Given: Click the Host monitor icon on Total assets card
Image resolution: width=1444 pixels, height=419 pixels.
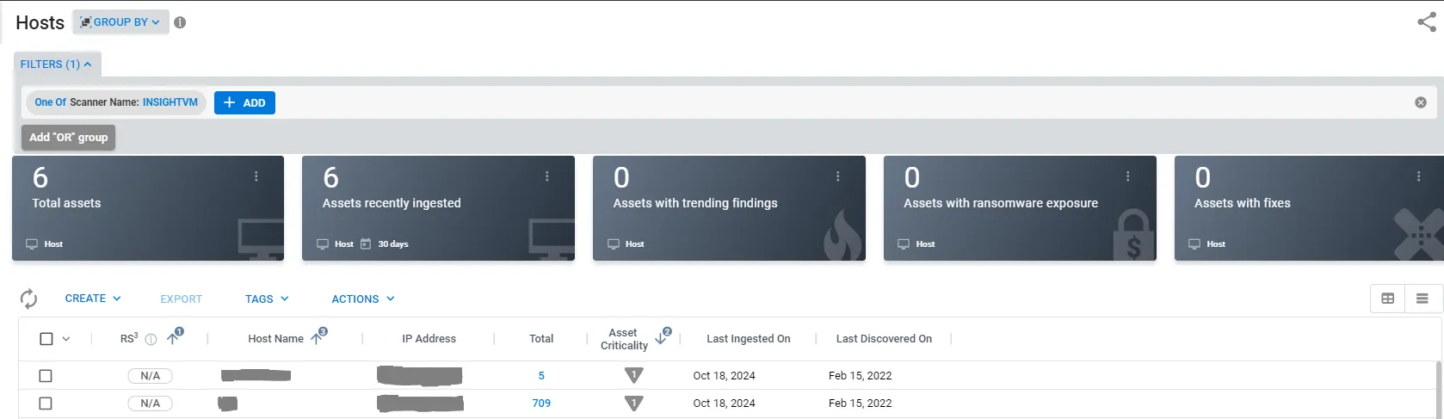Looking at the screenshot, I should 32,244.
